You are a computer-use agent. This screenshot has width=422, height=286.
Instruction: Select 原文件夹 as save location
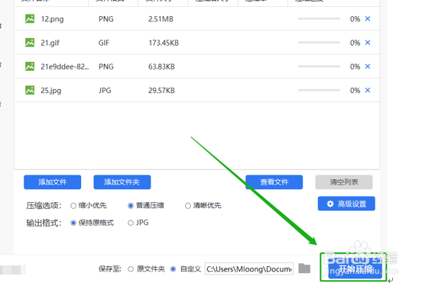(x=131, y=269)
